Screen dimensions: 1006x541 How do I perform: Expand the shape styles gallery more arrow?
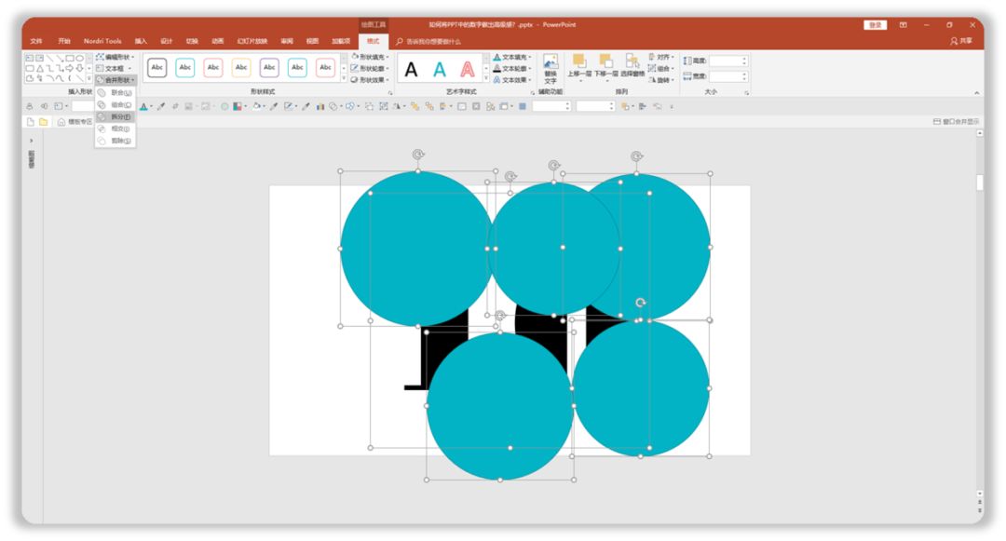344,79
